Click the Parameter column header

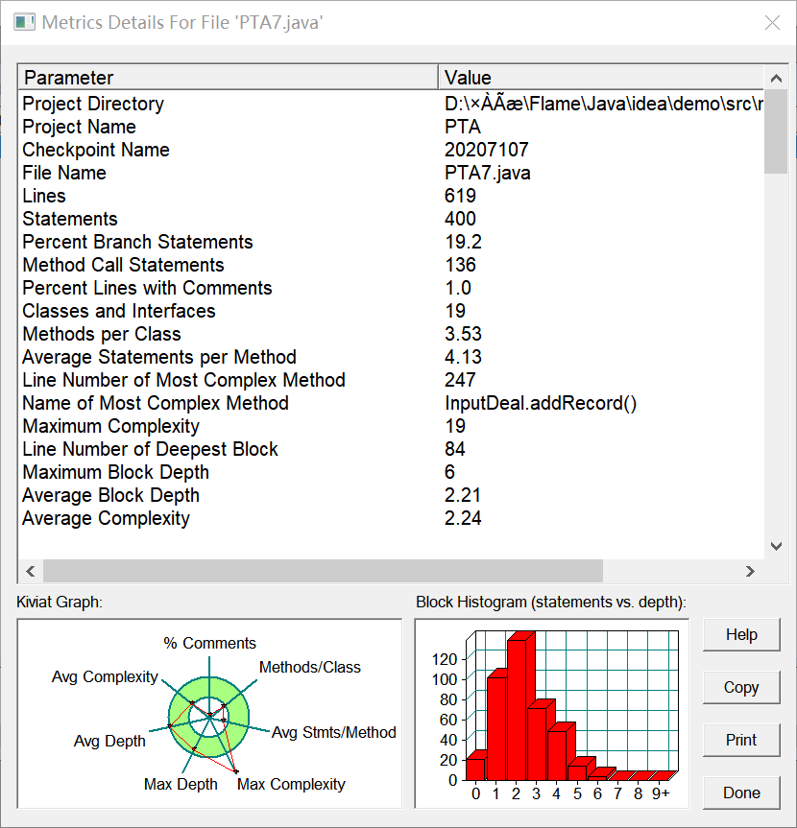point(228,78)
